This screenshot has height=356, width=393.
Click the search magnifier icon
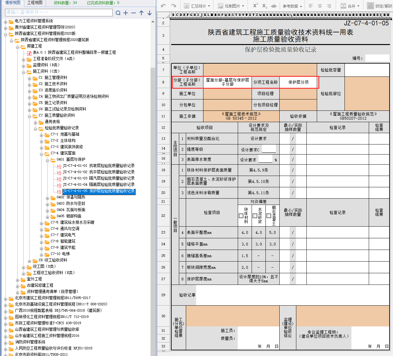pos(118,13)
